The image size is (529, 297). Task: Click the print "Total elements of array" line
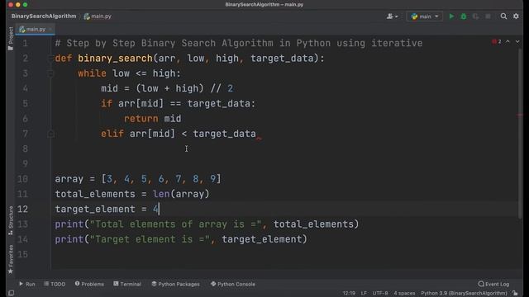coord(207,224)
